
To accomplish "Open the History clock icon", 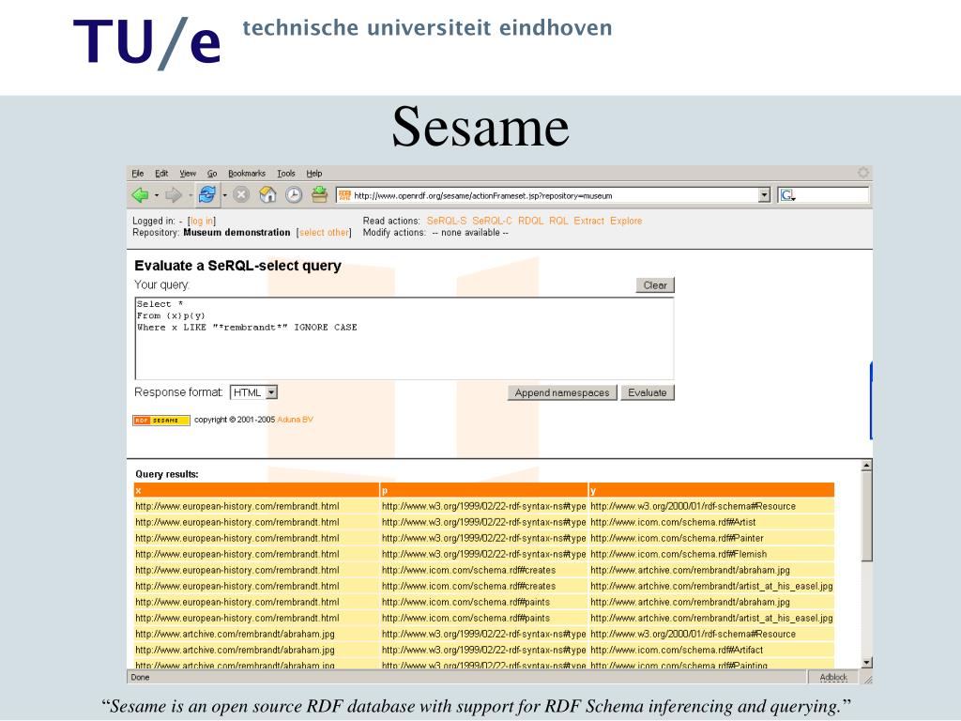I will coord(294,195).
